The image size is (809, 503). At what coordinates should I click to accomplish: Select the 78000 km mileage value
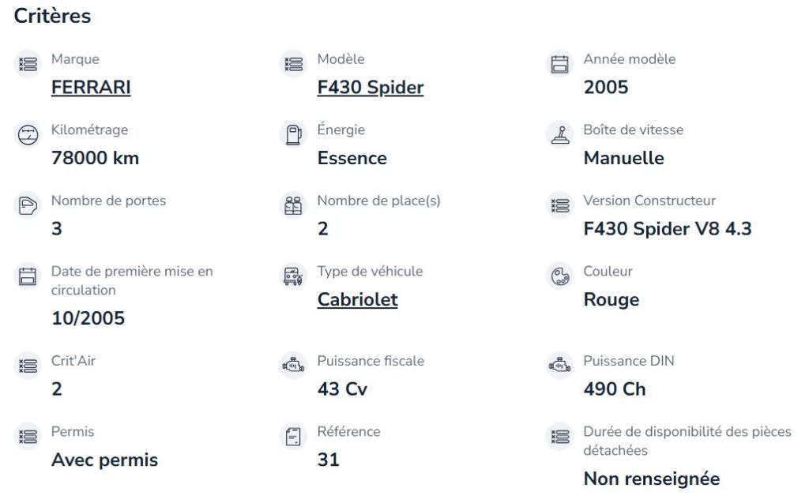click(96, 158)
